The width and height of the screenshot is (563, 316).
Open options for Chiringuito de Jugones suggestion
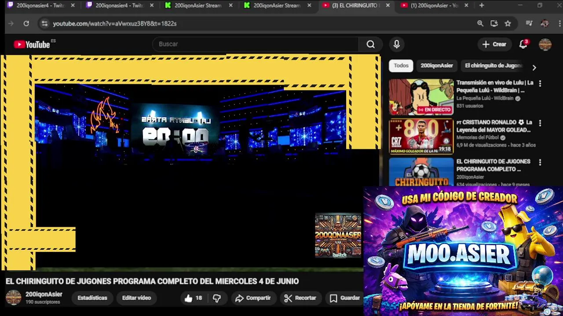tap(540, 162)
